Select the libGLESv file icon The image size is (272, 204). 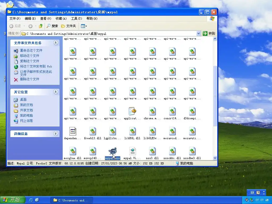tap(152, 131)
